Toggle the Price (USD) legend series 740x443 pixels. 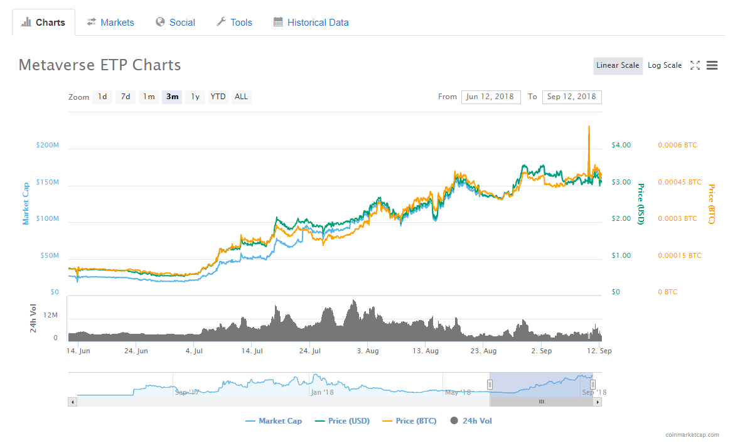342,421
